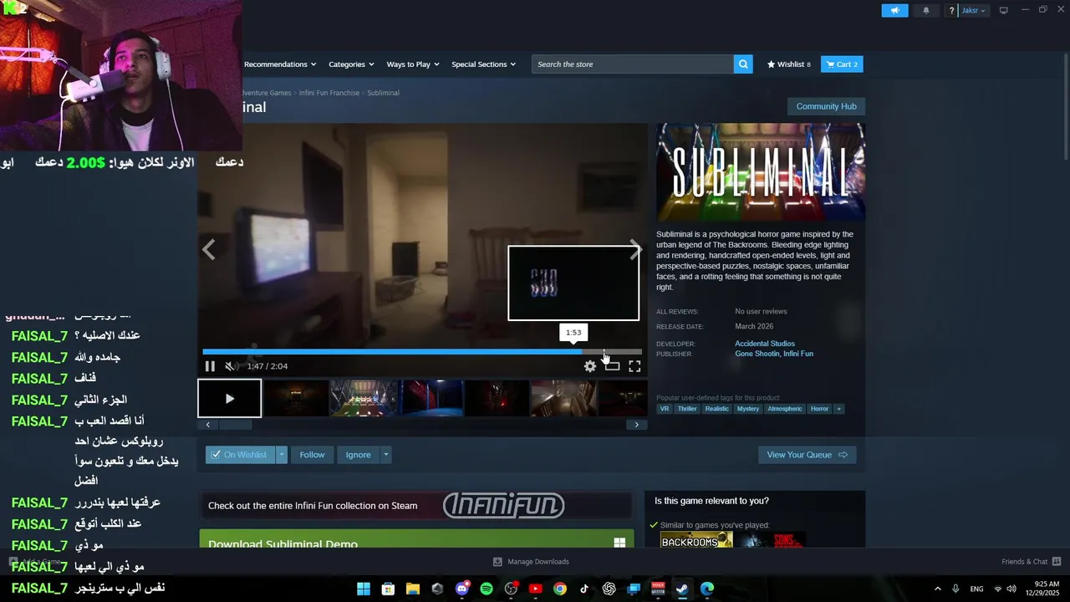Open the Accidental Studios developer link
The width and height of the screenshot is (1070, 602).
pyautogui.click(x=765, y=344)
